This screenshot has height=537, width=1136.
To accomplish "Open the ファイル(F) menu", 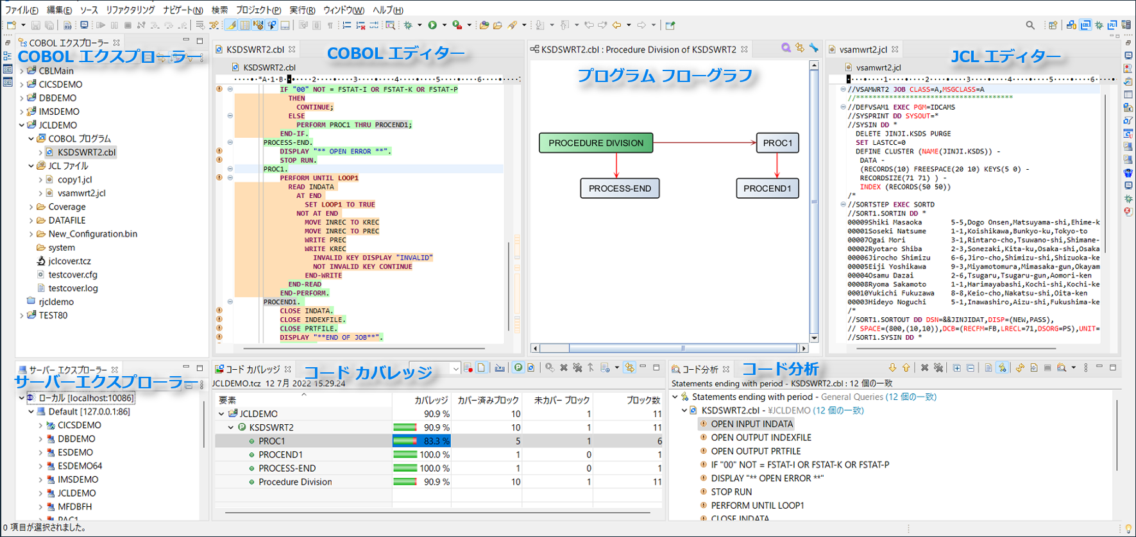I will pos(22,10).
